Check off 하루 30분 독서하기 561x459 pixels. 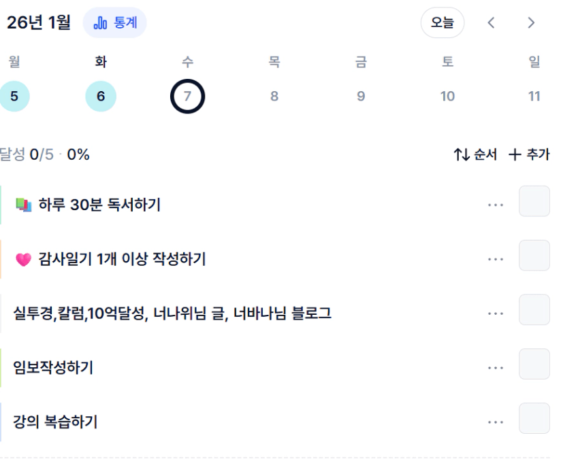pyautogui.click(x=534, y=201)
